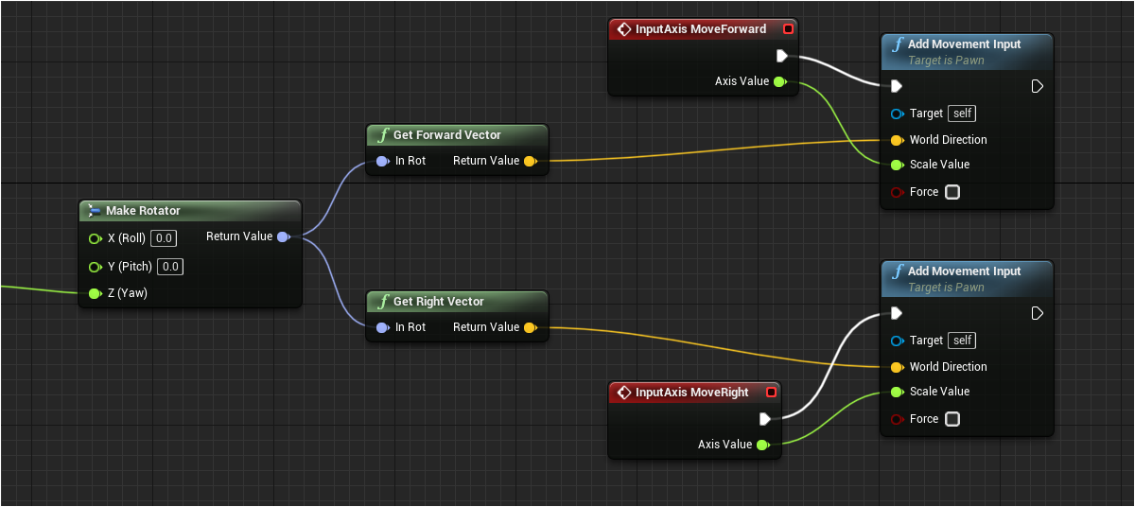Image resolution: width=1135 pixels, height=507 pixels.
Task: Enable the Force checkbox on upper Add Movement Input
Action: click(x=952, y=192)
